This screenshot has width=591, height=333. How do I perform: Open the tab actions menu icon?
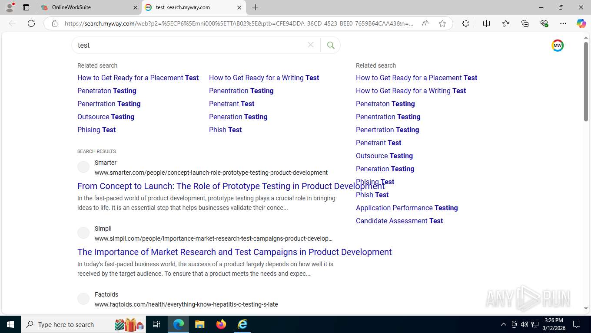point(26,7)
